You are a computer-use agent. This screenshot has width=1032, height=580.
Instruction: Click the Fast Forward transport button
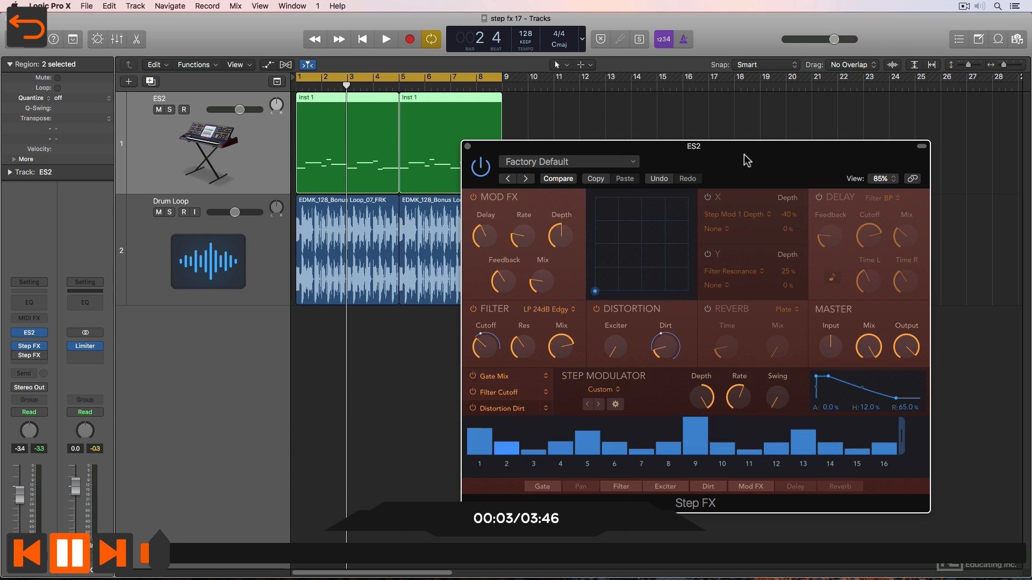click(x=339, y=39)
